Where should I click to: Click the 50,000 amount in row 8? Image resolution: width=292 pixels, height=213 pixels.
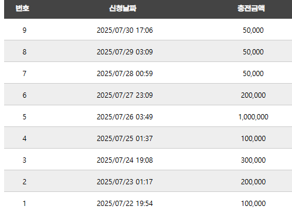click(x=253, y=52)
